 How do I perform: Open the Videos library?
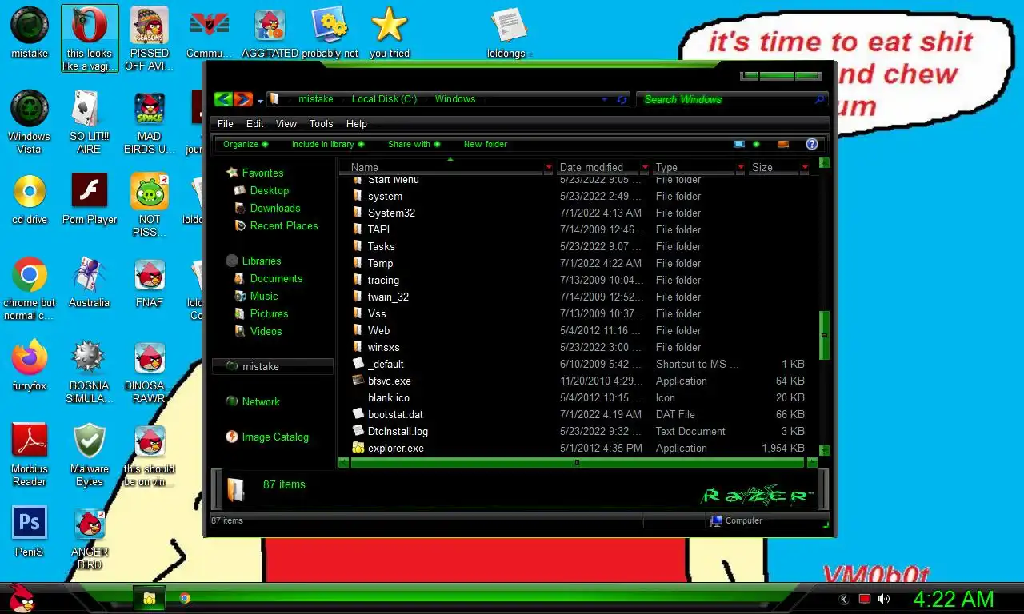click(x=266, y=331)
